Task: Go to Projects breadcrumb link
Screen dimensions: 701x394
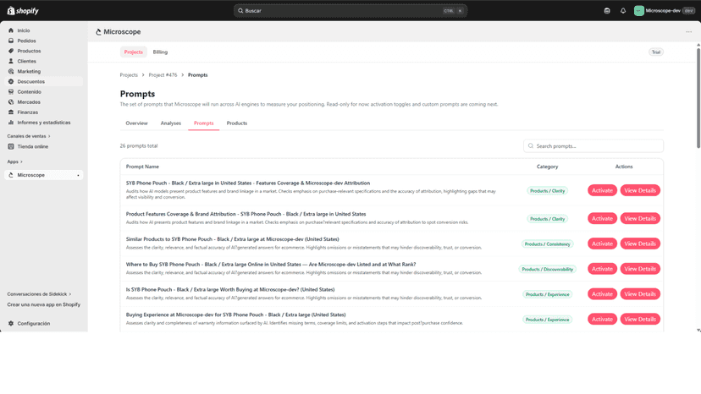Action: 129,75
